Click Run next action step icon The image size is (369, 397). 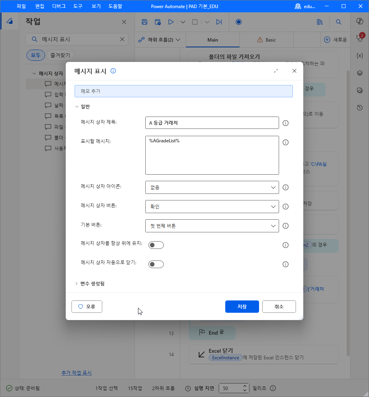(x=219, y=22)
